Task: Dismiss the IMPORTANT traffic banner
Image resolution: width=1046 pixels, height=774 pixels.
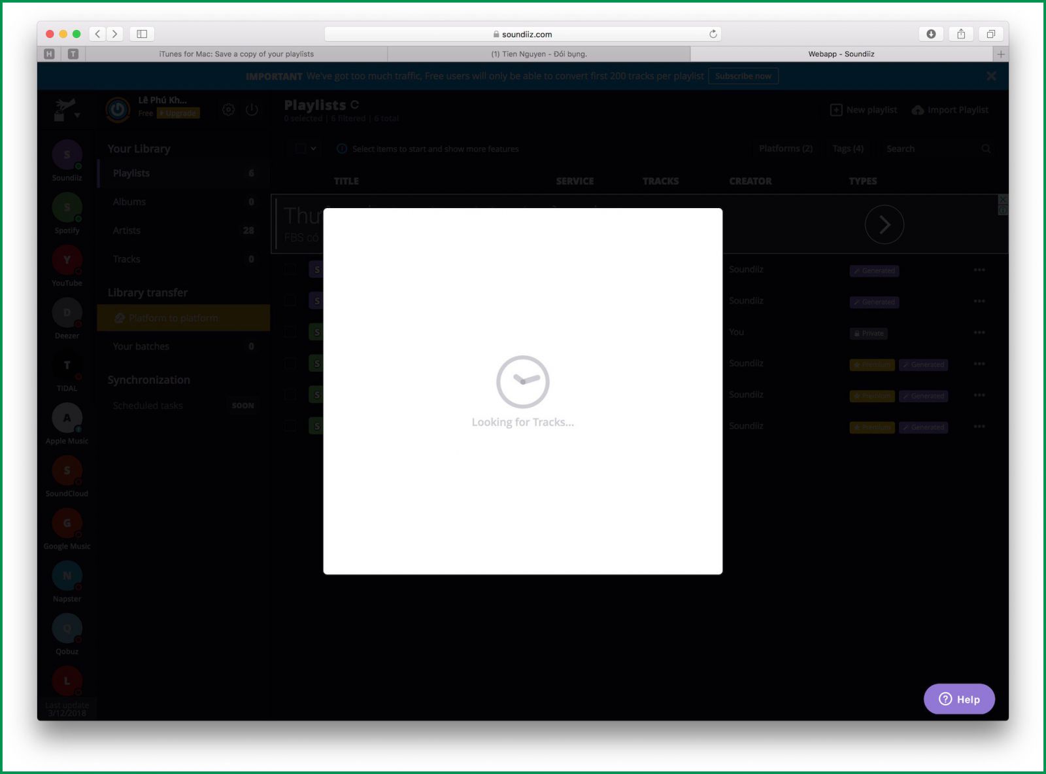Action: point(991,76)
